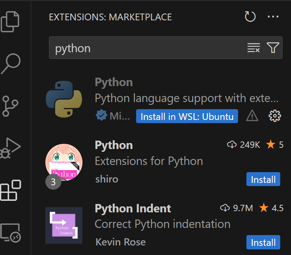Open Views and More Actions ellipsis menu
Image resolution: width=291 pixels, height=255 pixels.
coord(273,16)
